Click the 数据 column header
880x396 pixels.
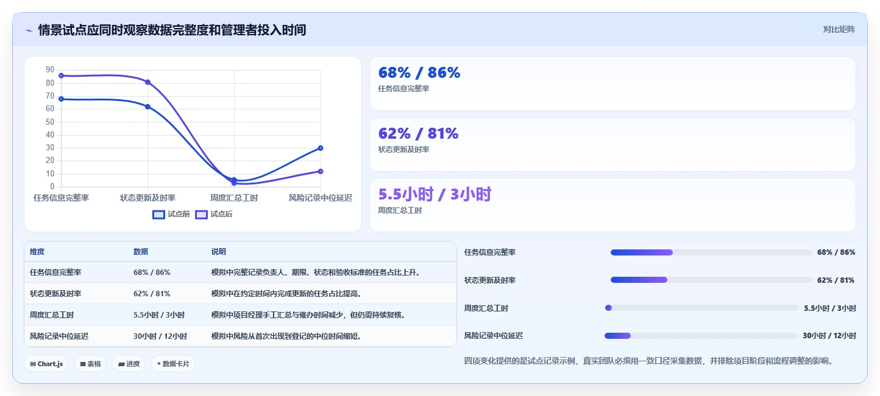coord(141,252)
